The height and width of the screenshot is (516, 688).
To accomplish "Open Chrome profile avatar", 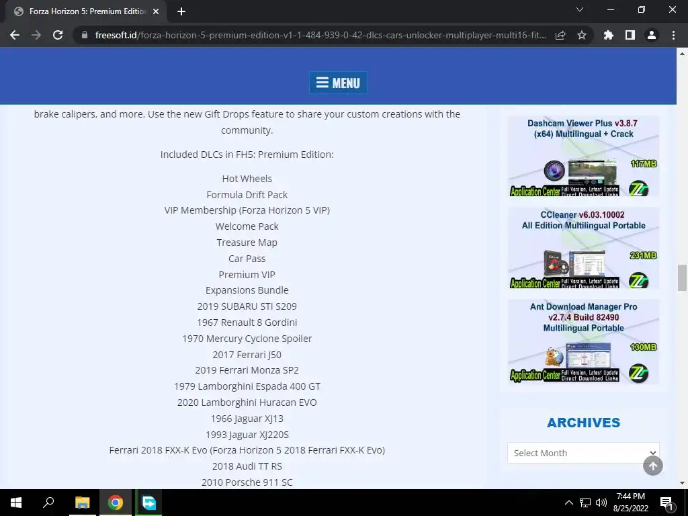I will click(x=652, y=35).
